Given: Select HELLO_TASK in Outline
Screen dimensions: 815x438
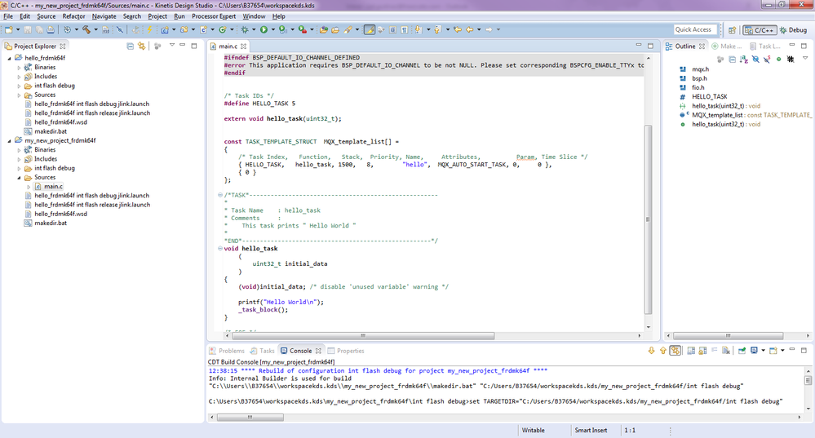Looking at the screenshot, I should click(x=710, y=96).
